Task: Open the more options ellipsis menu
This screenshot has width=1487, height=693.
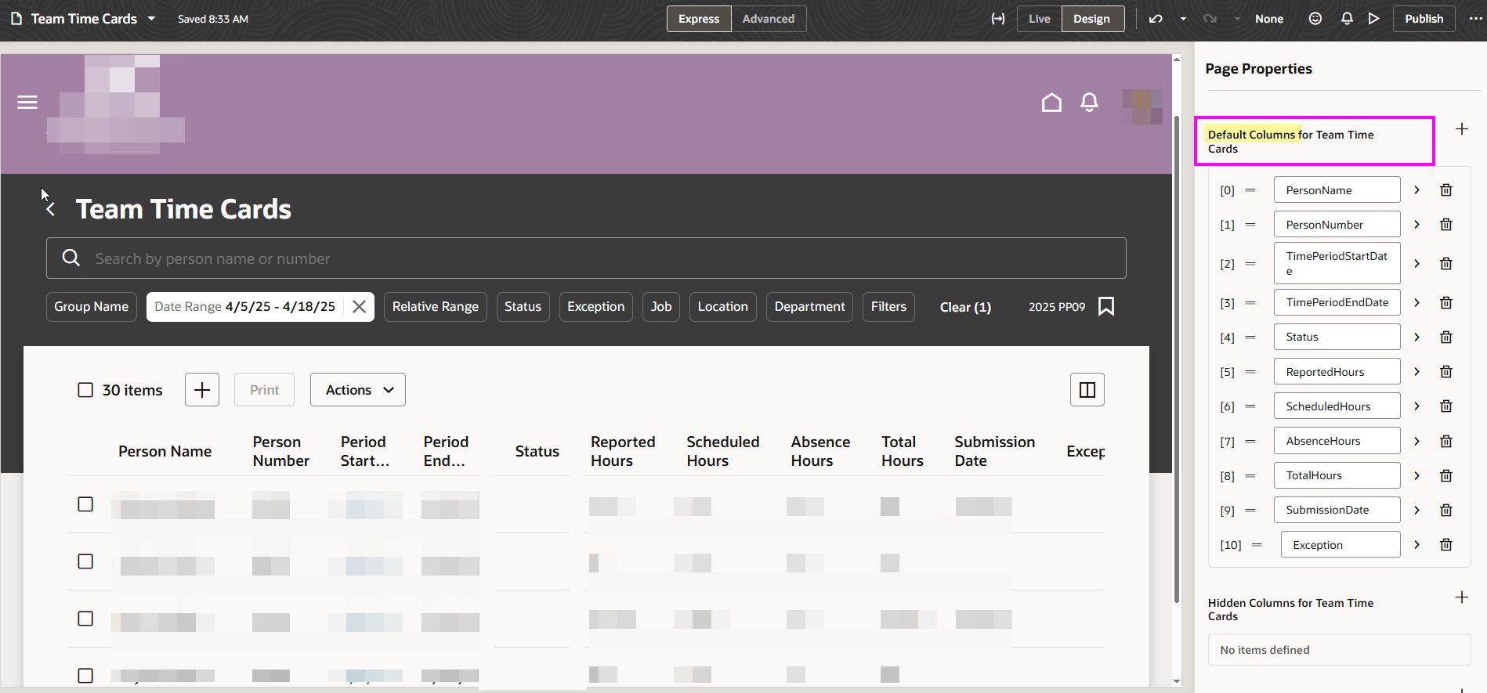Action: 1475,19
